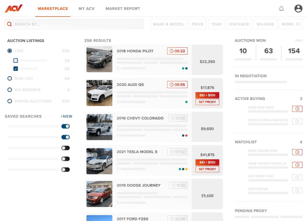Open the More filters menu

[x=291, y=24]
